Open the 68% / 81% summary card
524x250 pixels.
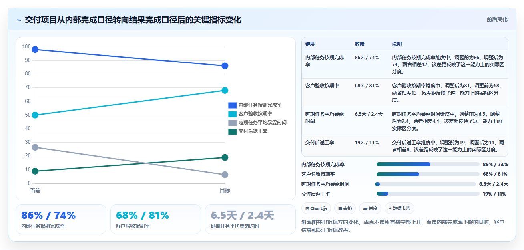point(155,219)
